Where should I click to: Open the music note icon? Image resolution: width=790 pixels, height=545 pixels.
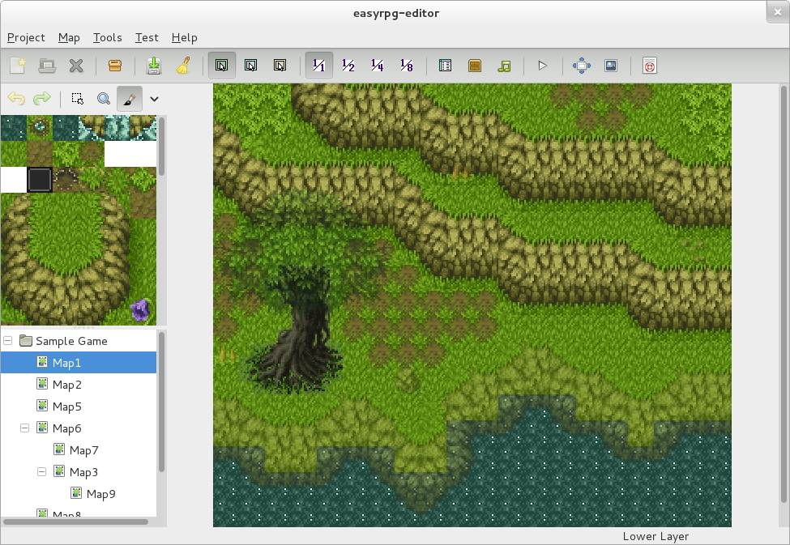[504, 66]
